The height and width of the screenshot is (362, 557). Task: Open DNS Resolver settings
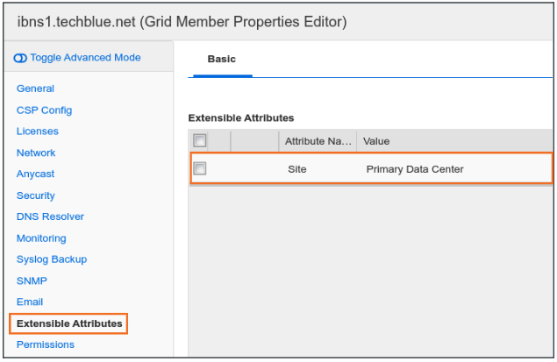(50, 216)
